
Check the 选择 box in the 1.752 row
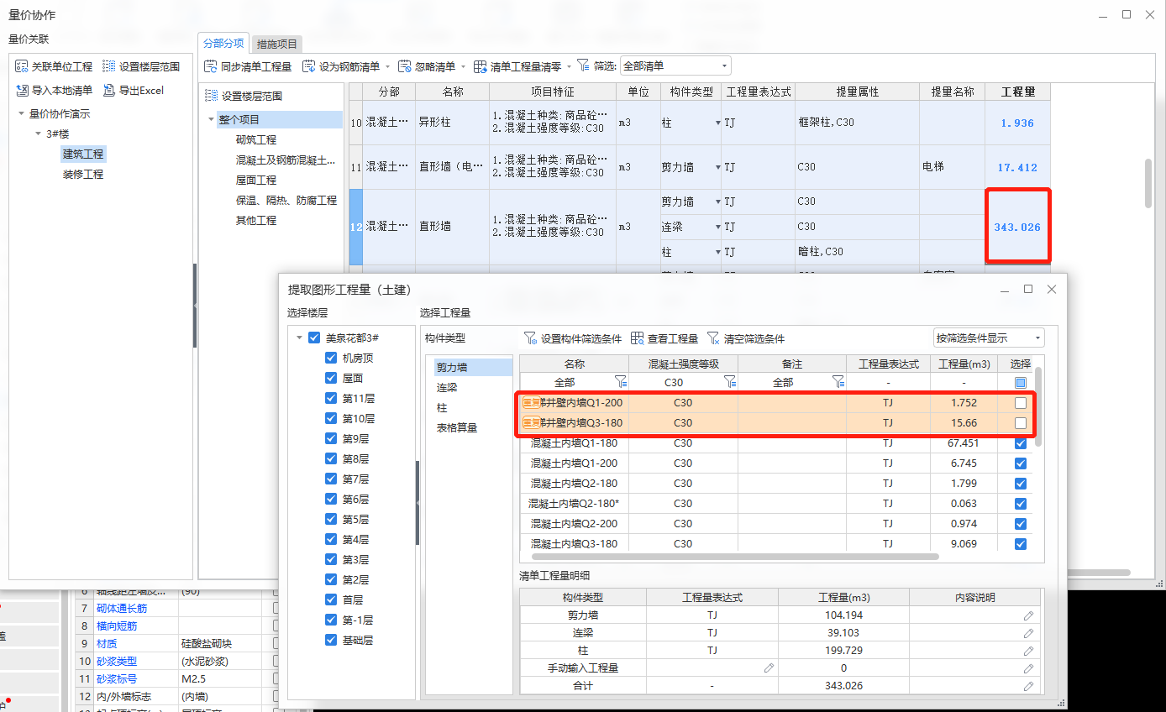pyautogui.click(x=1021, y=403)
